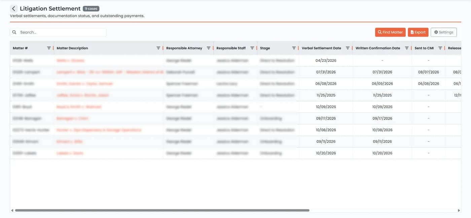Focus the Search input field
471x218 pixels.
[58, 32]
